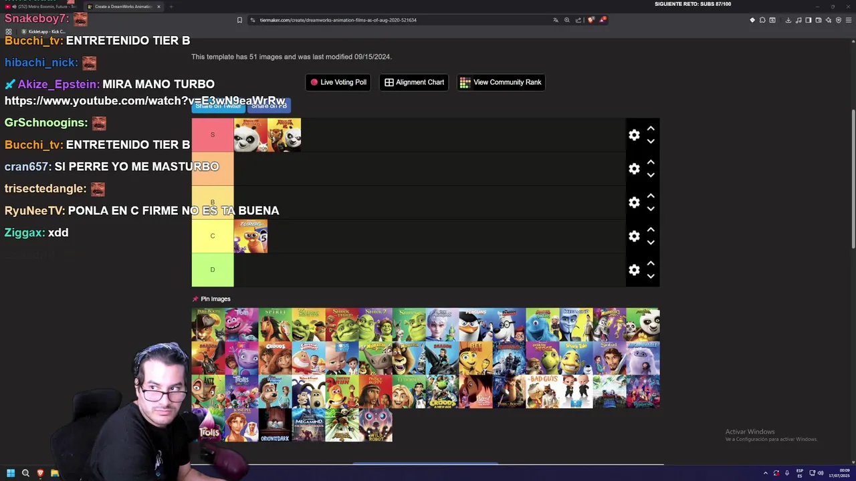The image size is (856, 481).
Task: Open settings gear for C tier row
Action: point(634,236)
